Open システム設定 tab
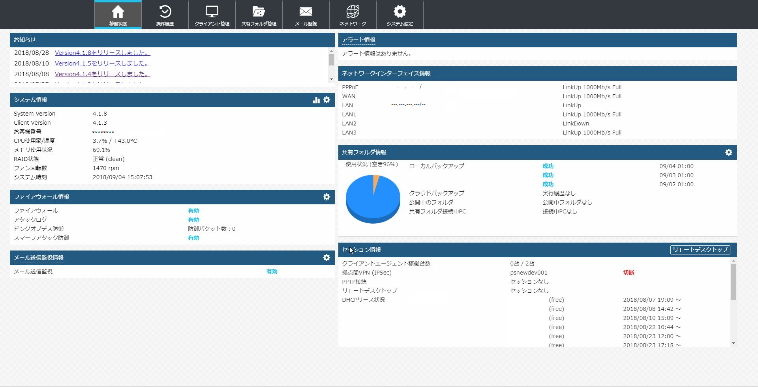The height and width of the screenshot is (387, 758). [400, 15]
